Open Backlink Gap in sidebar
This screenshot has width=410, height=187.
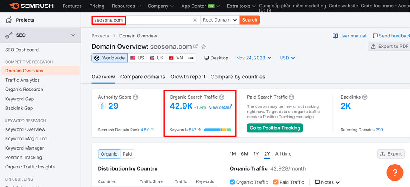(x=19, y=108)
